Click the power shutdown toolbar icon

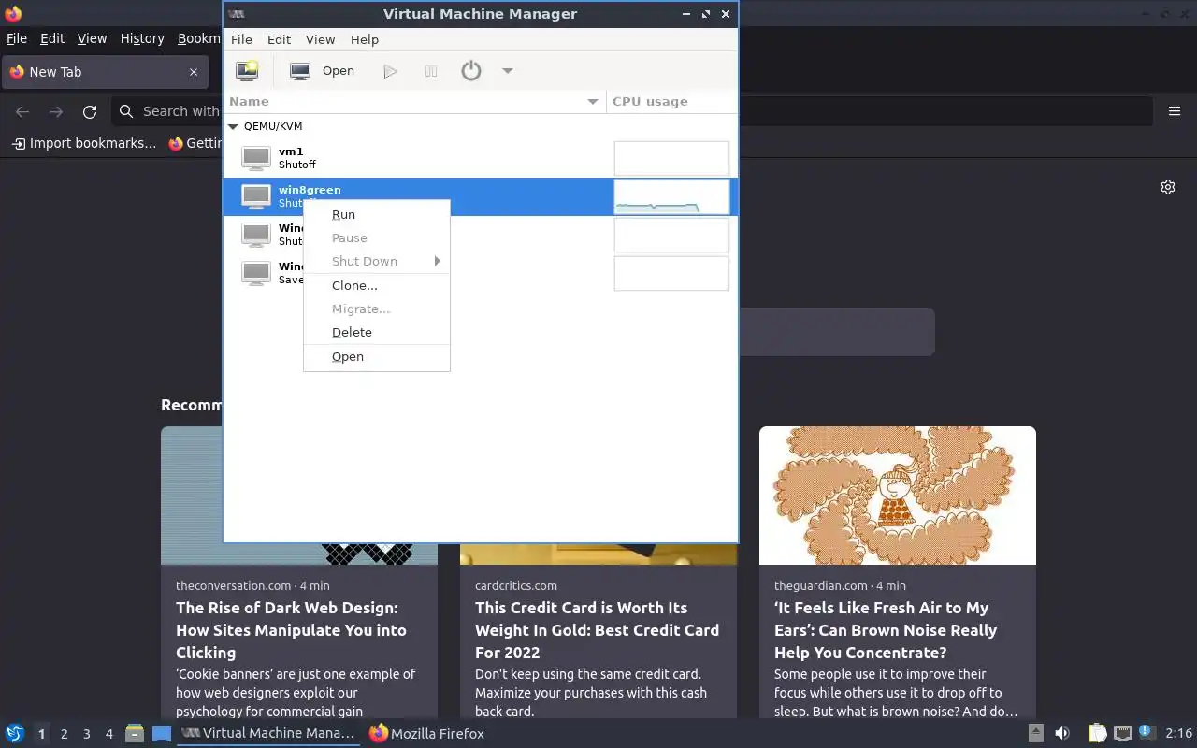click(x=471, y=71)
